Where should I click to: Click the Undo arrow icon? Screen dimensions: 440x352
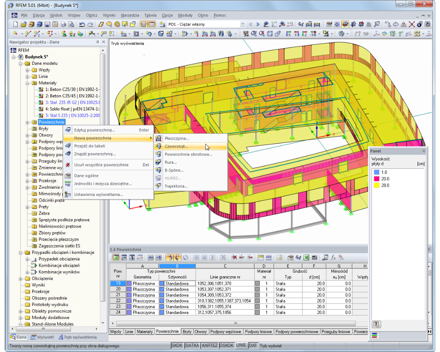tap(82, 25)
